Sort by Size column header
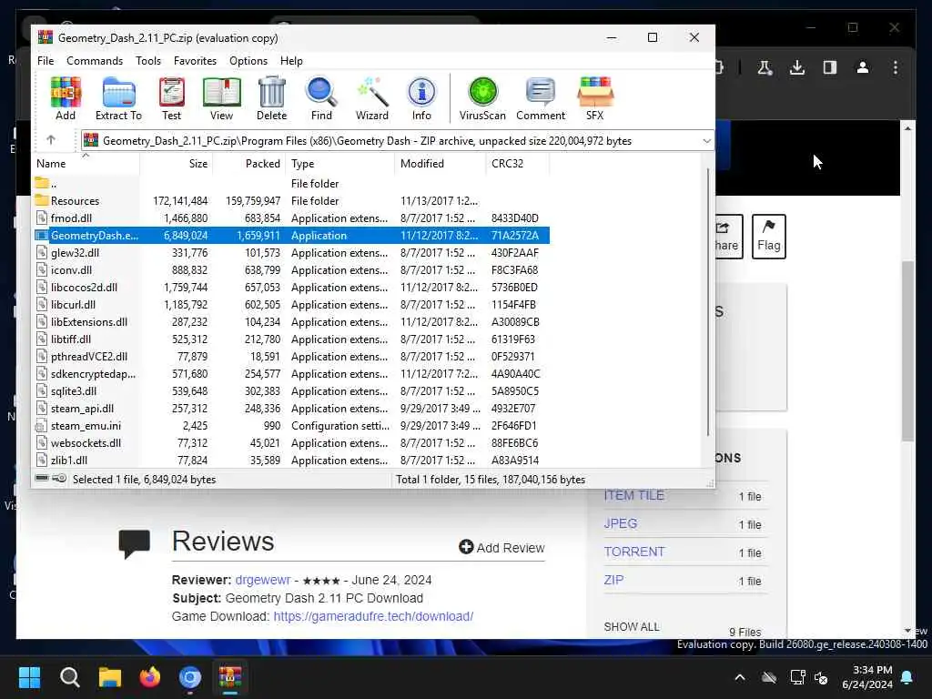The image size is (932, 699). (x=176, y=164)
